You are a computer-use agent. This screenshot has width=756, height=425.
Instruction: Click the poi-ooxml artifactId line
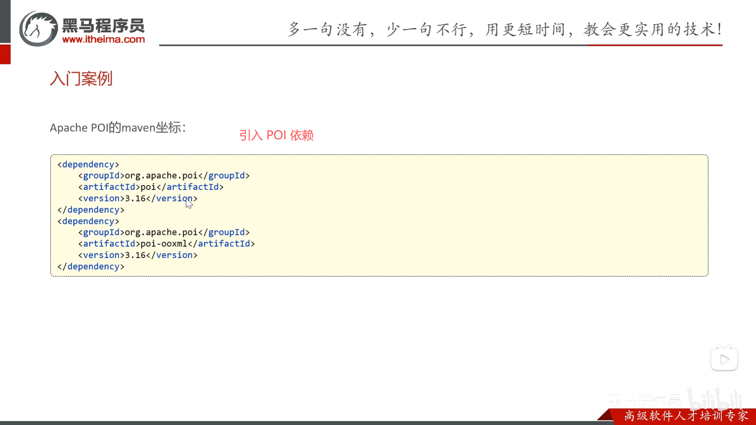point(166,244)
